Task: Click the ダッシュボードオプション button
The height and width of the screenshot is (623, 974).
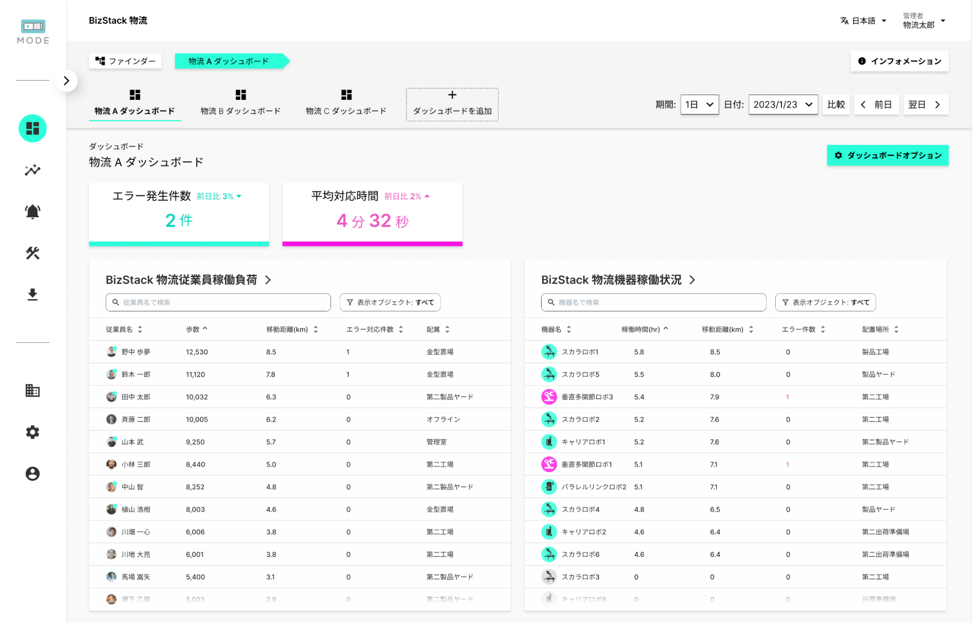Action: coord(887,155)
